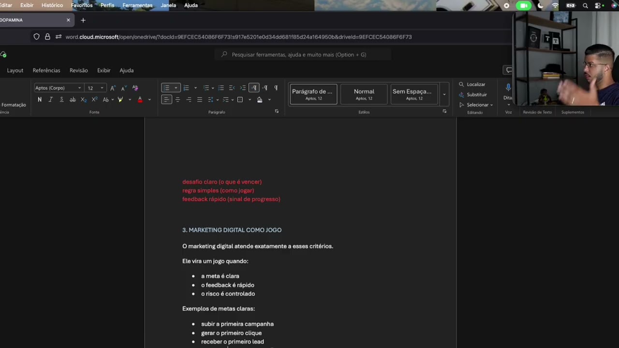
Task: Toggle bold (N) formatting
Action: 40,100
